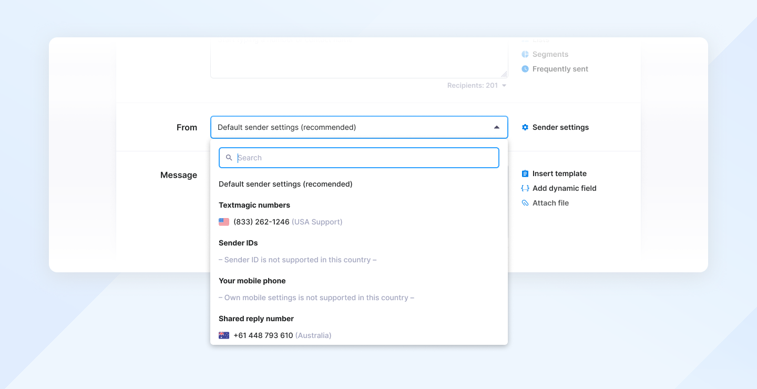The width and height of the screenshot is (757, 389).
Task: Choose Default sender settings option from list
Action: 285,184
